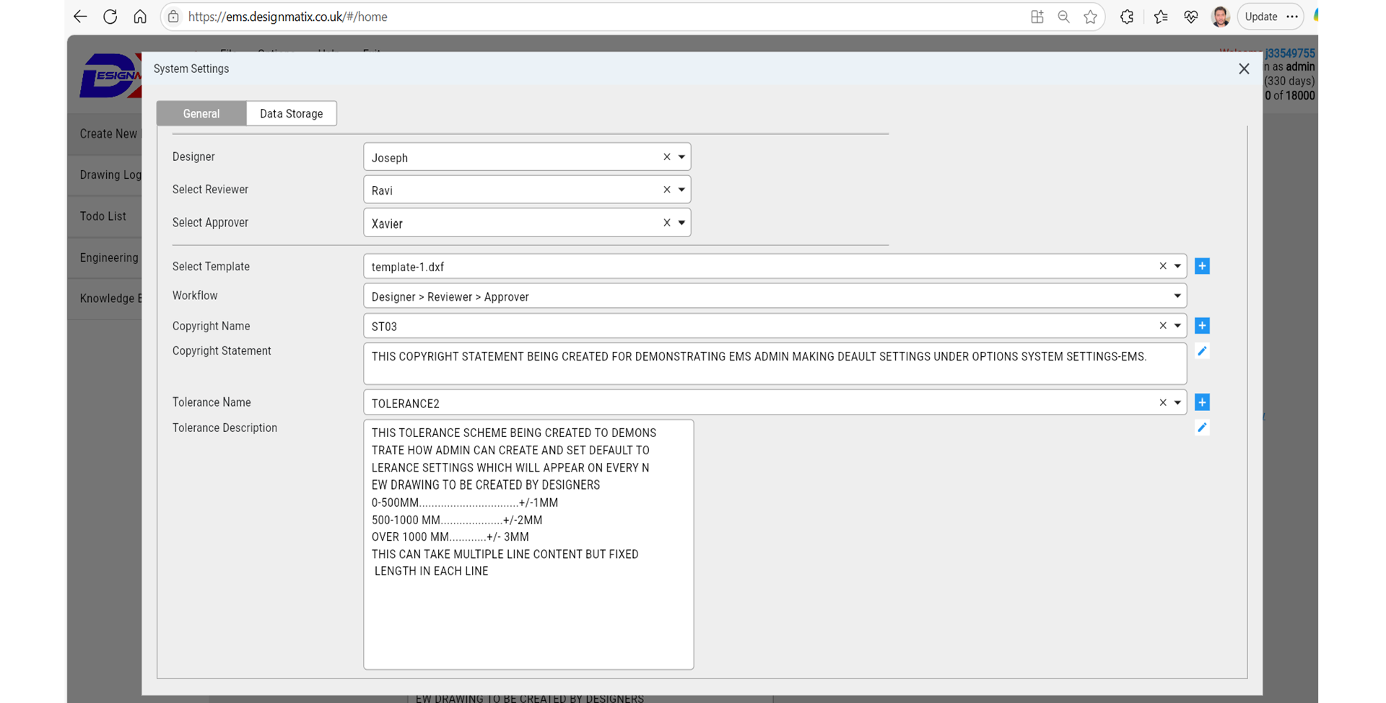Clear the selected template-1.dxf value
The image size is (1386, 703).
click(x=1162, y=266)
